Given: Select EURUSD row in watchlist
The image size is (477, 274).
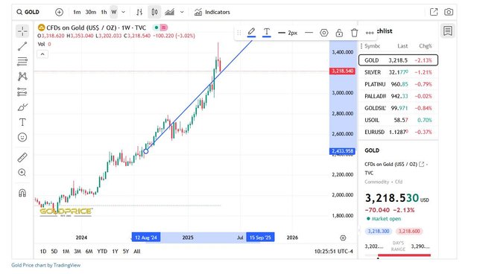Looking at the screenshot, I should coord(398,132).
